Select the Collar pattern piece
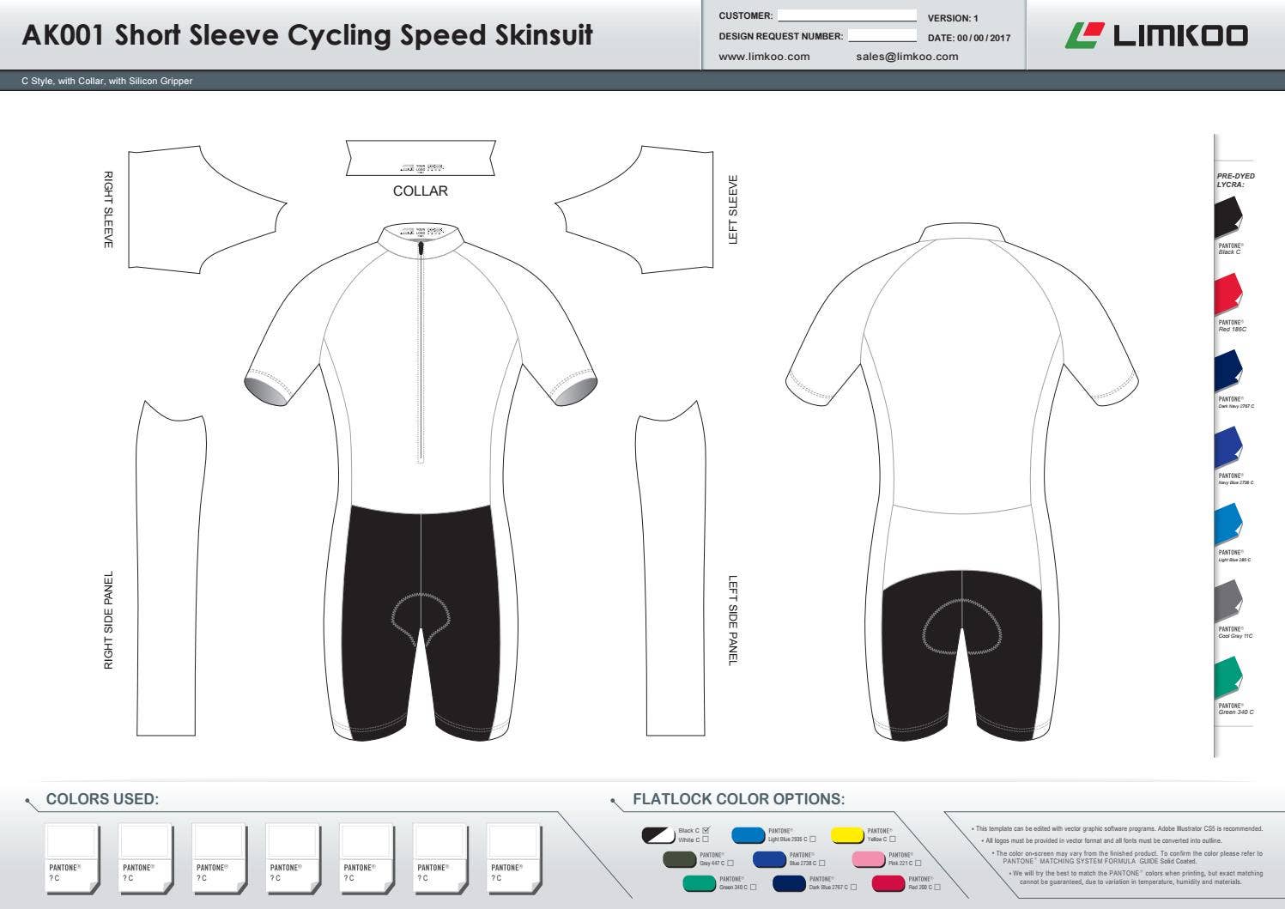The height and width of the screenshot is (909, 1285). pyautogui.click(x=421, y=158)
